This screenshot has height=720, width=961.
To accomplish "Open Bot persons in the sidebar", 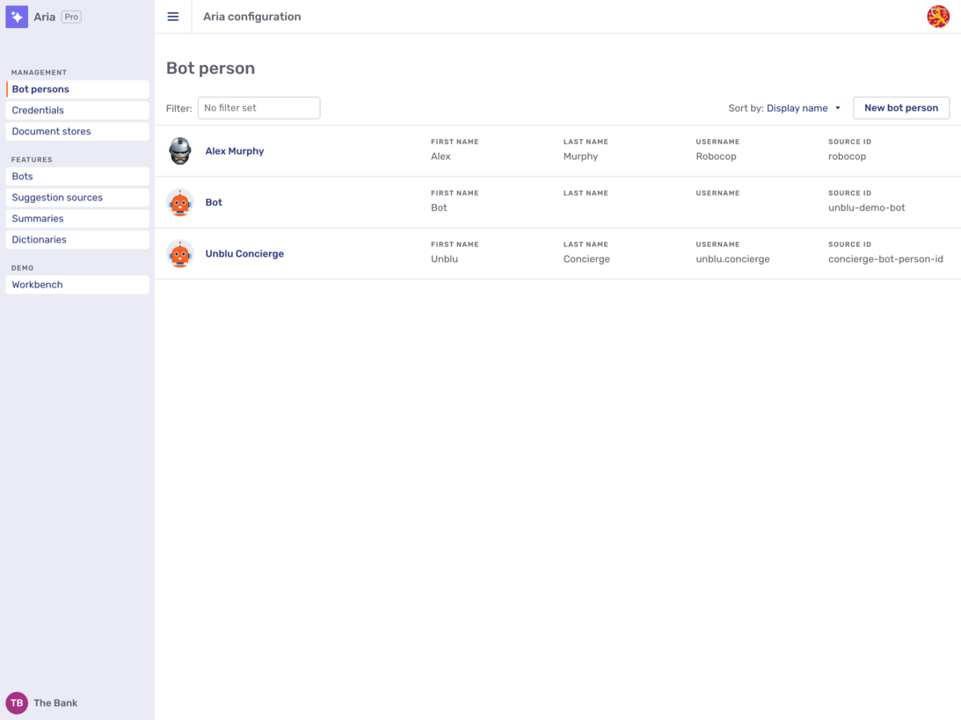I will pos(77,89).
